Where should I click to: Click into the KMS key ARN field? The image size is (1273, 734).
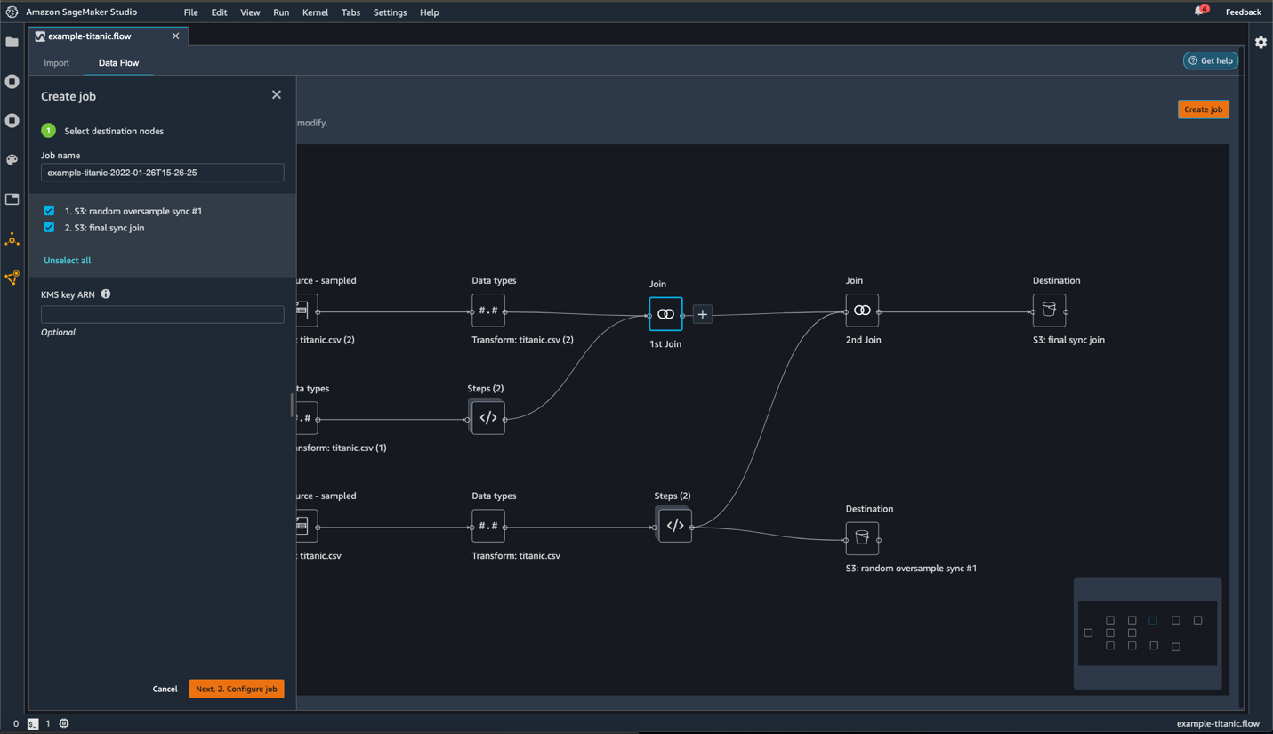pos(163,314)
